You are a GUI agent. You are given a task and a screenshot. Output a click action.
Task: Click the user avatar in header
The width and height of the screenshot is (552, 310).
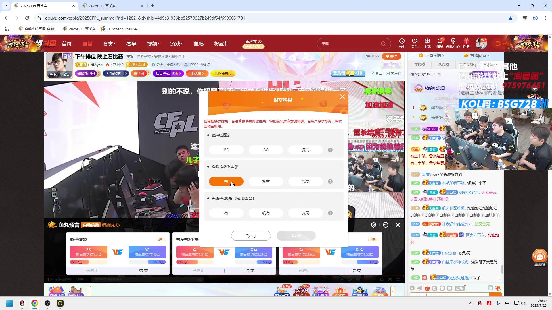(x=481, y=43)
